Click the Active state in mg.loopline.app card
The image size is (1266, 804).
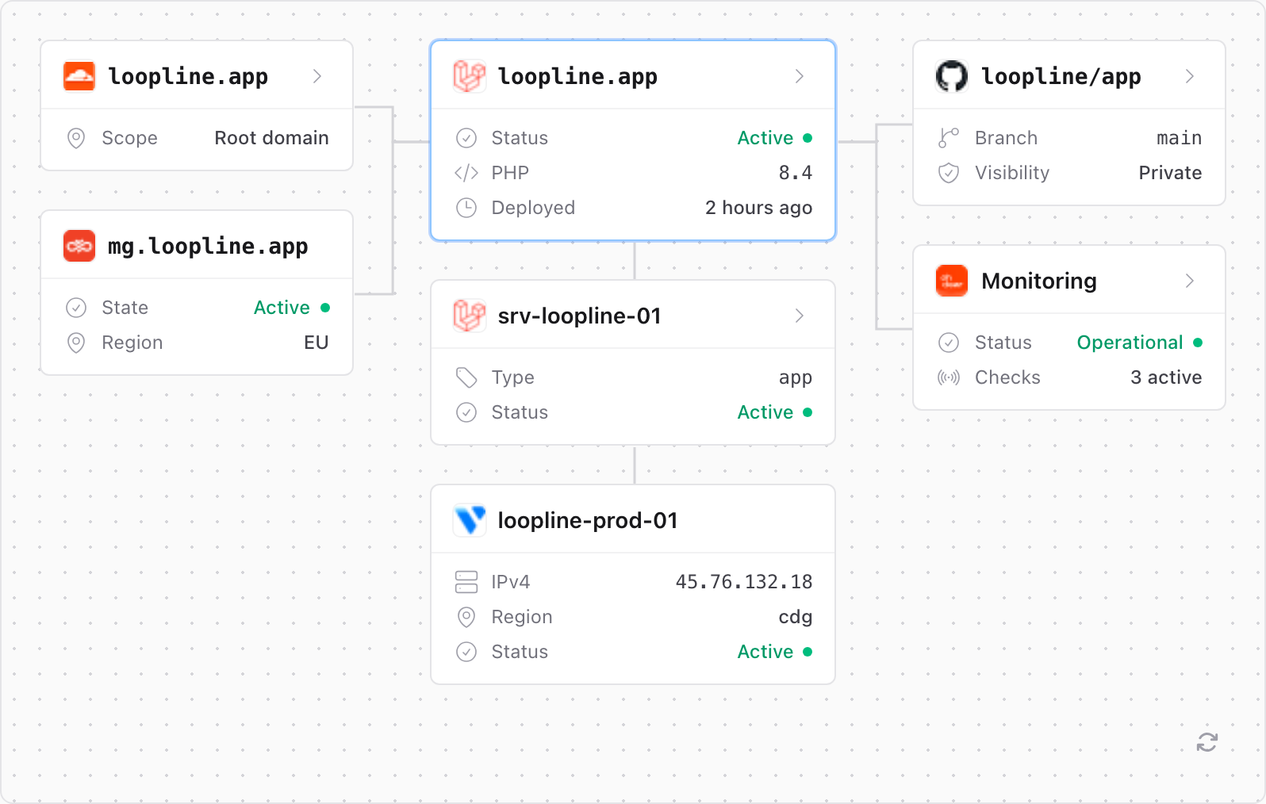tap(282, 308)
